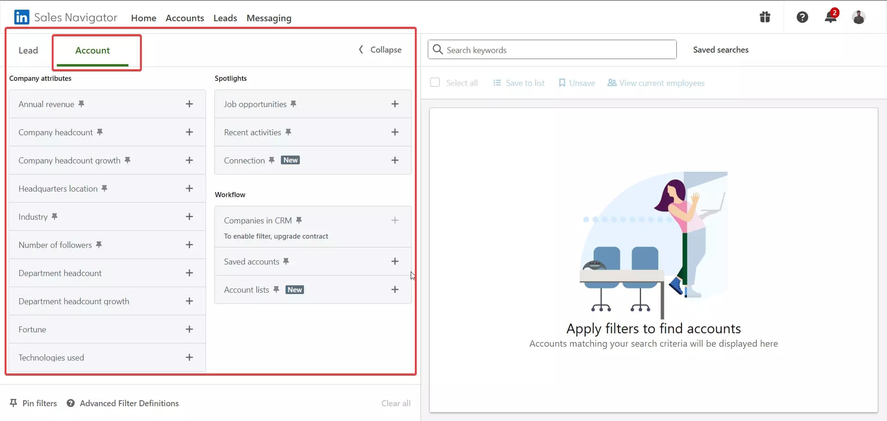Click the Advanced Filter Definitions help icon
887x421 pixels.
tap(71, 403)
